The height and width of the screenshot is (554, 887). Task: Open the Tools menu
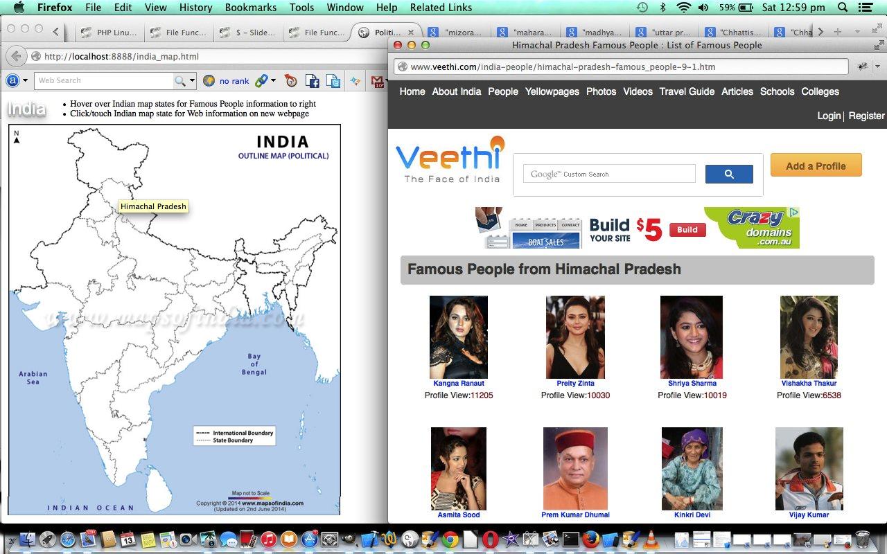[x=301, y=8]
